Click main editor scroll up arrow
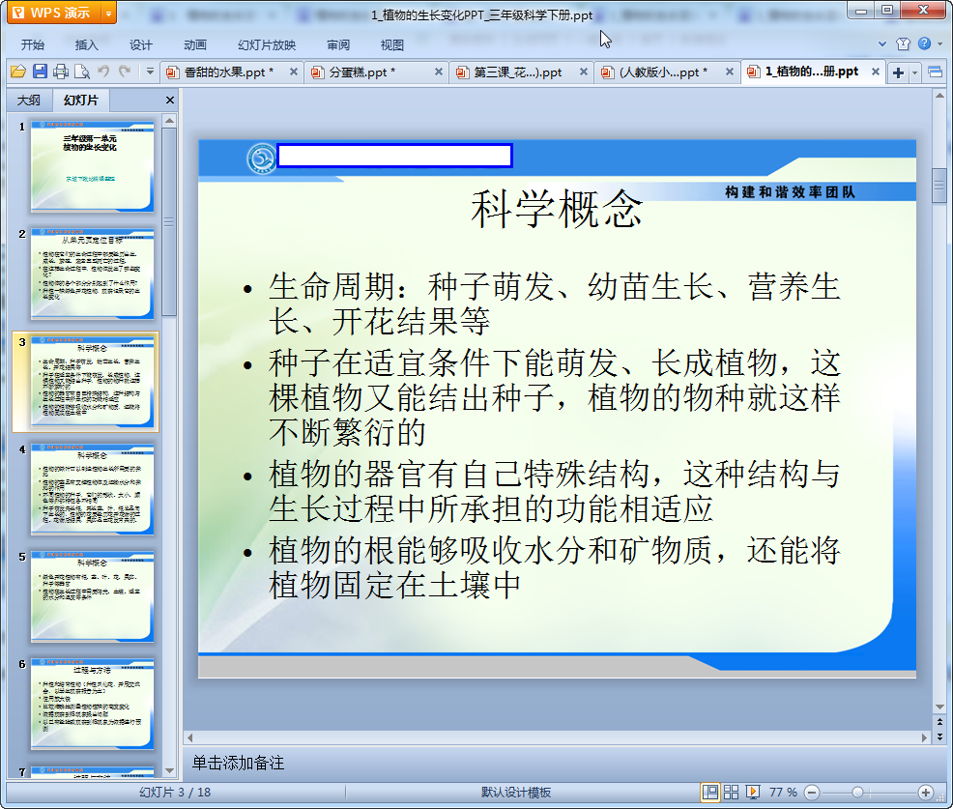 [x=939, y=96]
